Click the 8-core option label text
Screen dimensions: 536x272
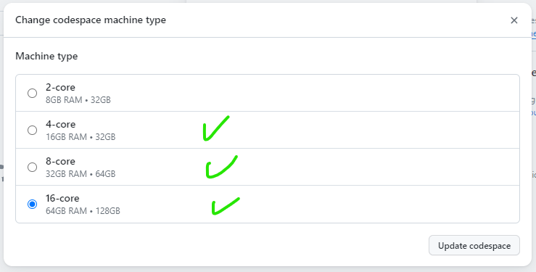(x=60, y=161)
